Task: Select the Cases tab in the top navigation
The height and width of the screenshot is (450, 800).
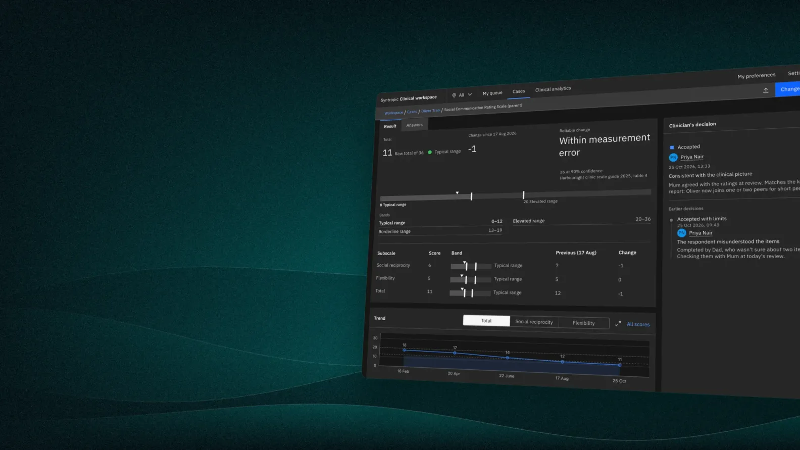Action: [x=519, y=91]
